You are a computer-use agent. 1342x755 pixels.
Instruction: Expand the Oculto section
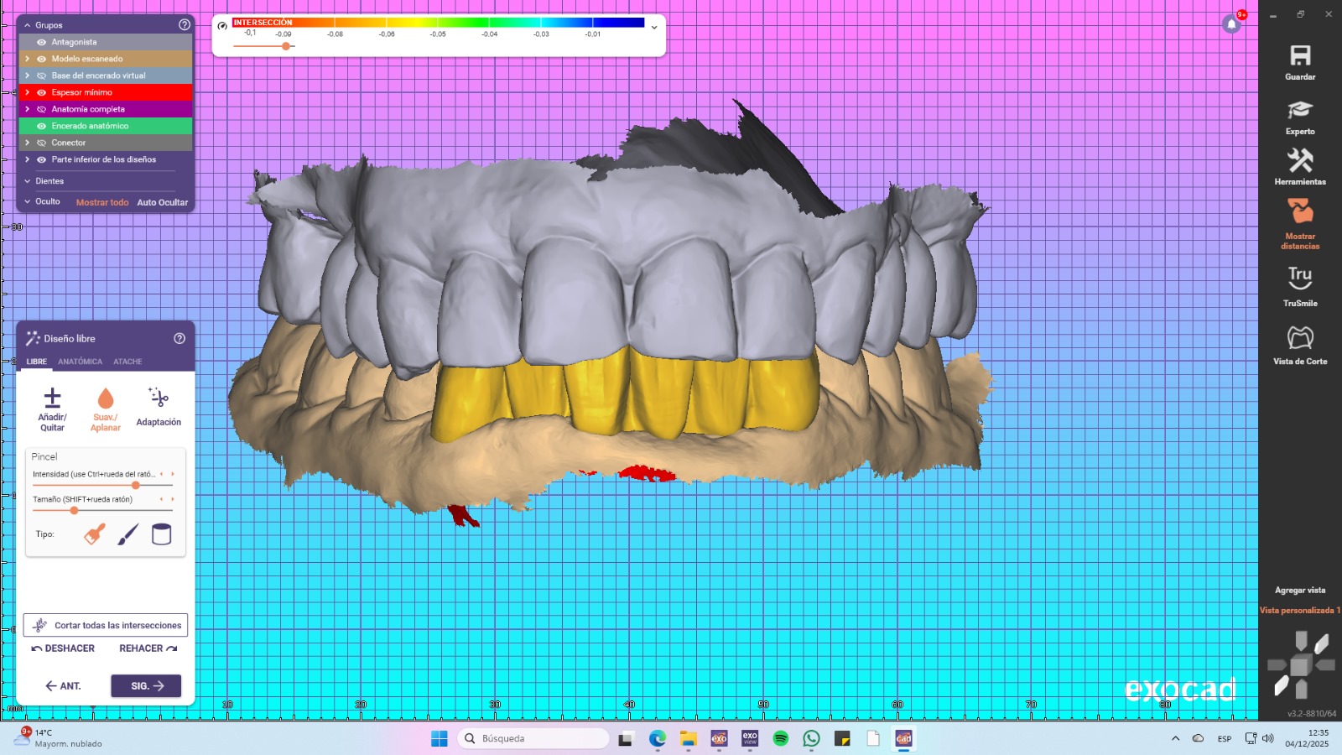(x=27, y=201)
